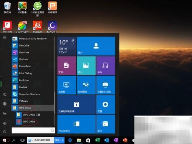Viewport: 192px width, 144px height.
Task: Open File Explorer from the taskbar
Action: point(79,140)
